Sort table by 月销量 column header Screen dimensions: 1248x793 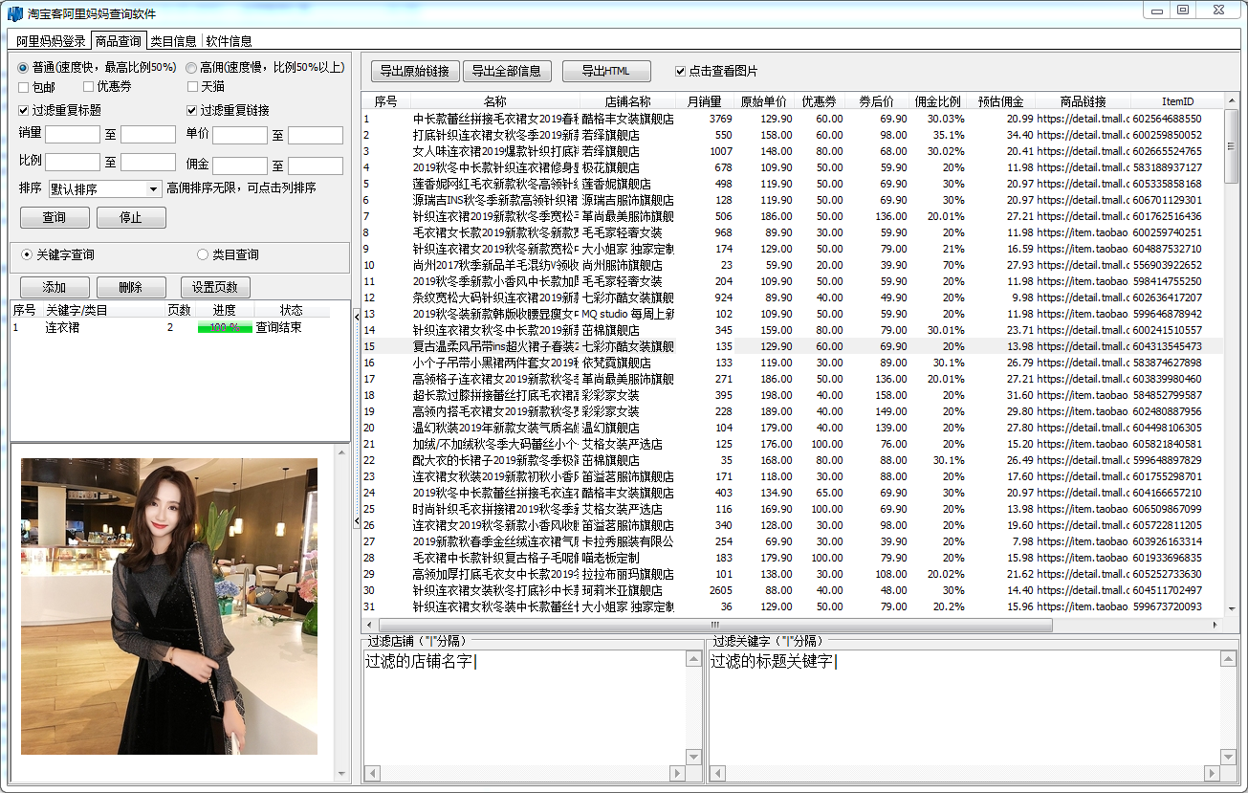[x=704, y=101]
